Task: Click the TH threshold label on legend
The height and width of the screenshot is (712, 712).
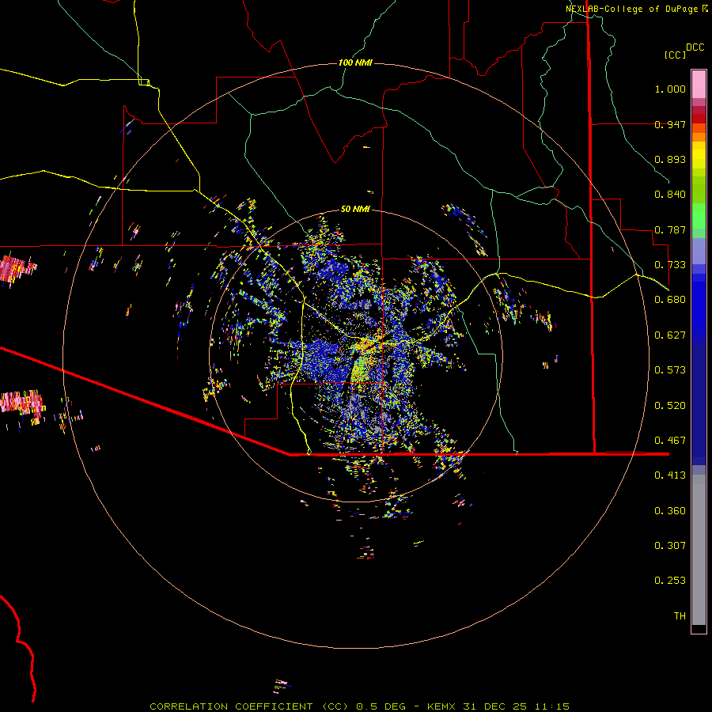Action: pyautogui.click(x=680, y=616)
